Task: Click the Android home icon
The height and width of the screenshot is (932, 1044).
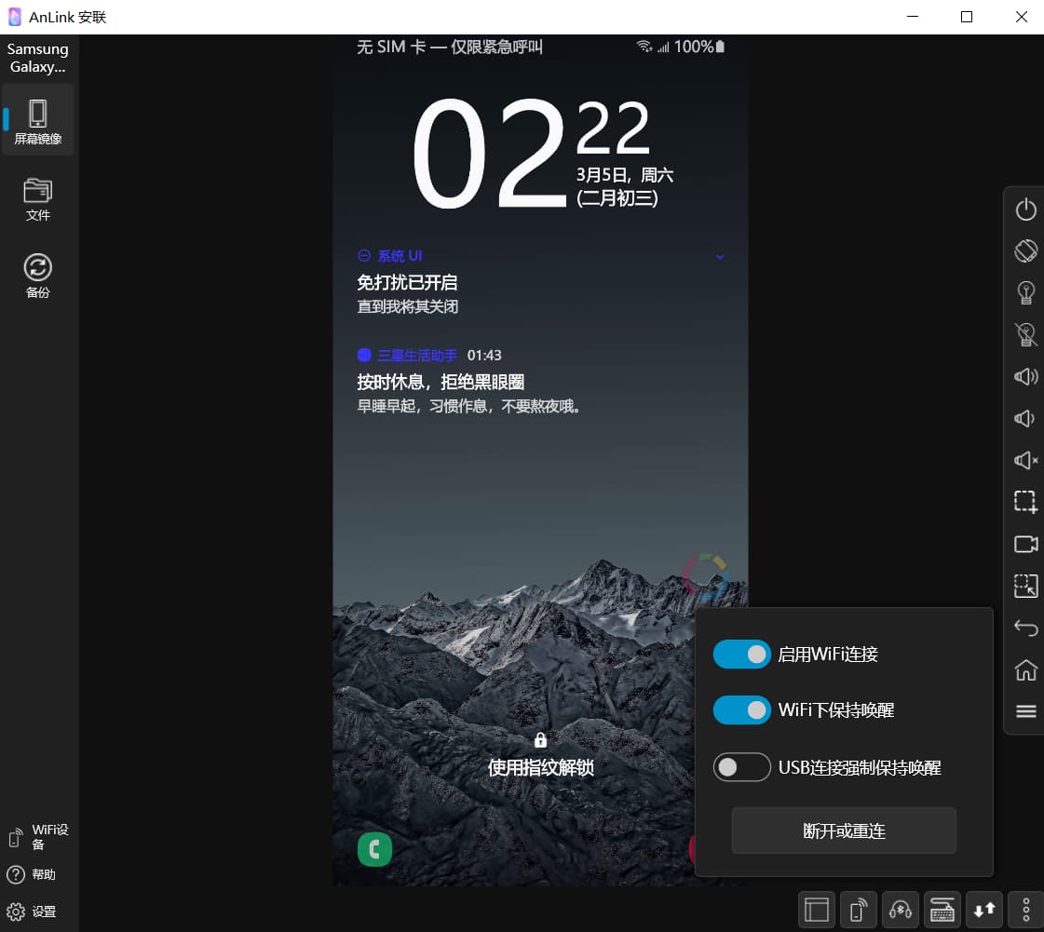Action: [1025, 669]
